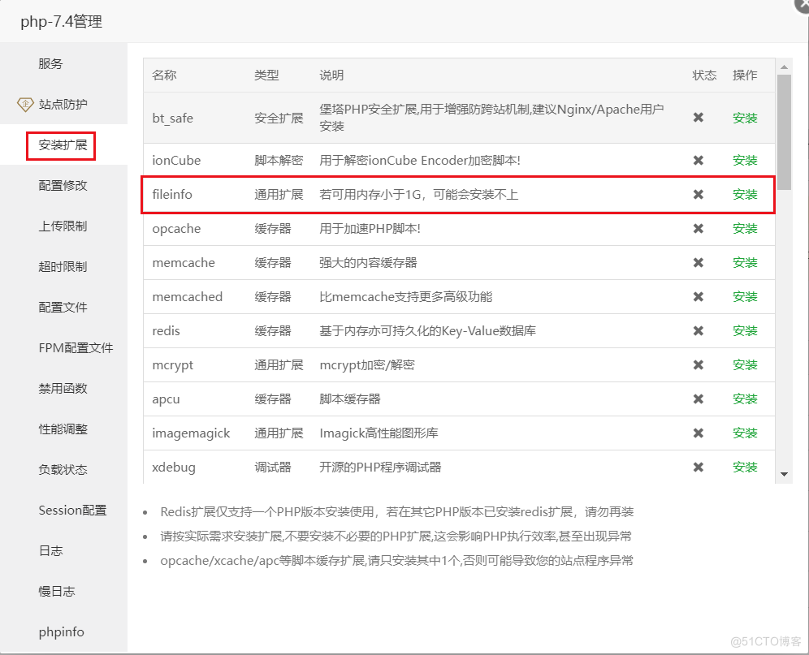Viewport: 809px width, 655px height.
Task: Install the memcached extension
Action: 745,297
